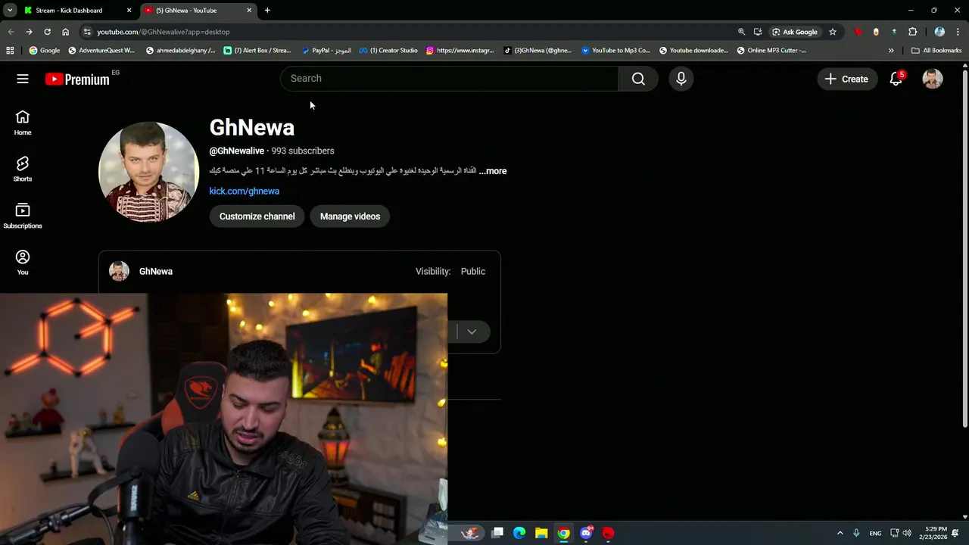
Task: Focus the YouTube Search field
Action: (450, 79)
